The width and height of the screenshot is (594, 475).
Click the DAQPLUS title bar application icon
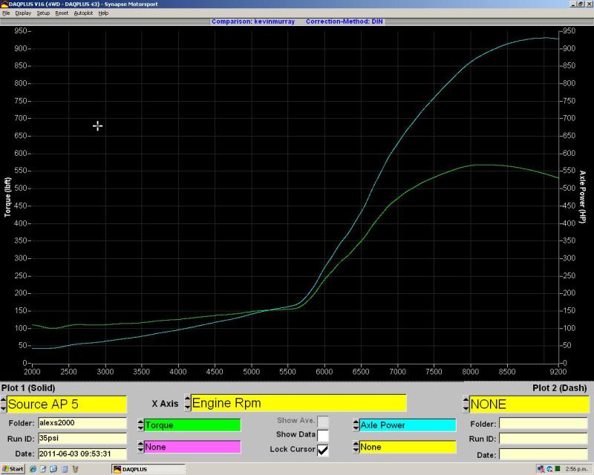[4, 4]
